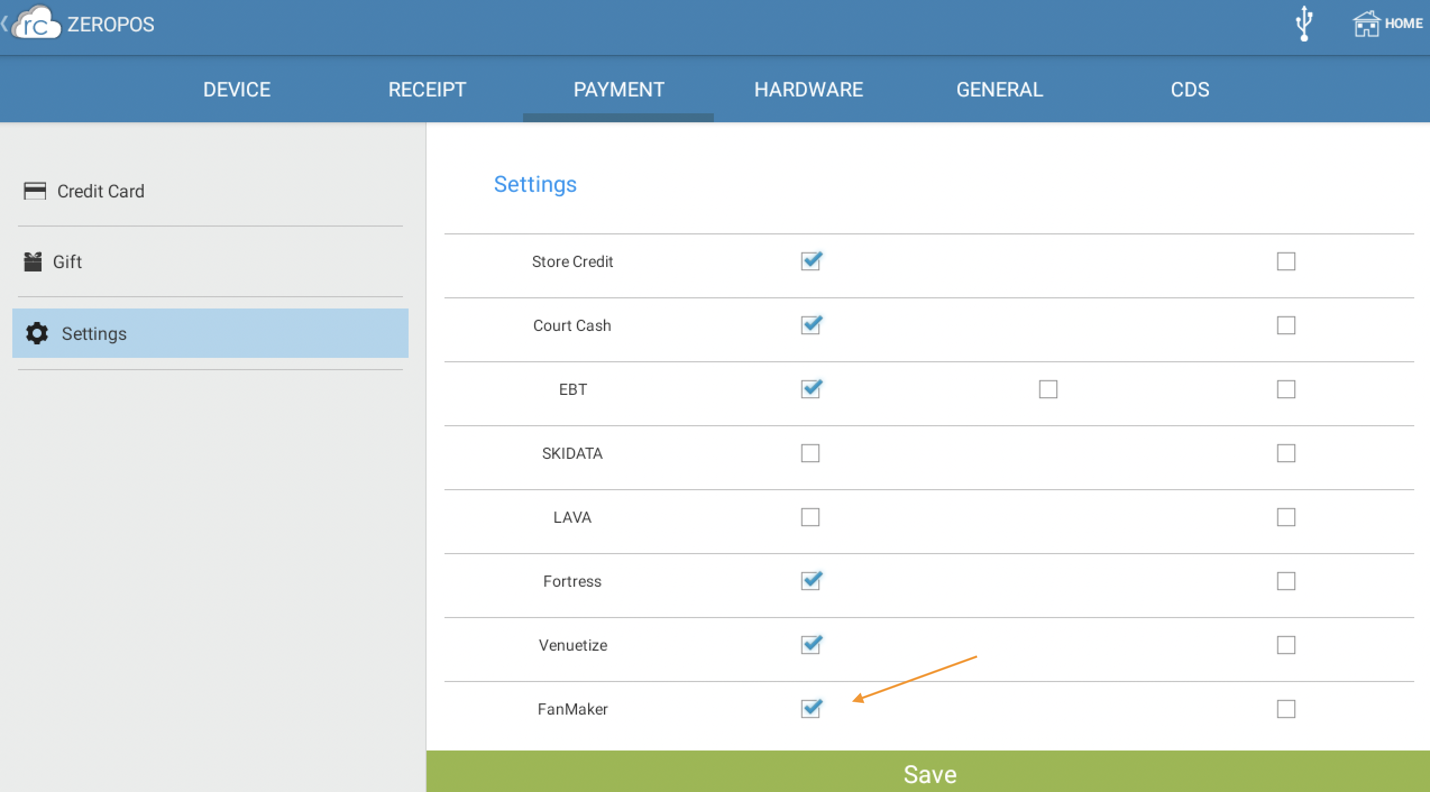Check the Store Credit right-side checkbox

coord(1286,261)
